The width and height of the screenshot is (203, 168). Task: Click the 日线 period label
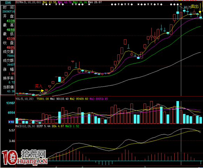[8, 2]
